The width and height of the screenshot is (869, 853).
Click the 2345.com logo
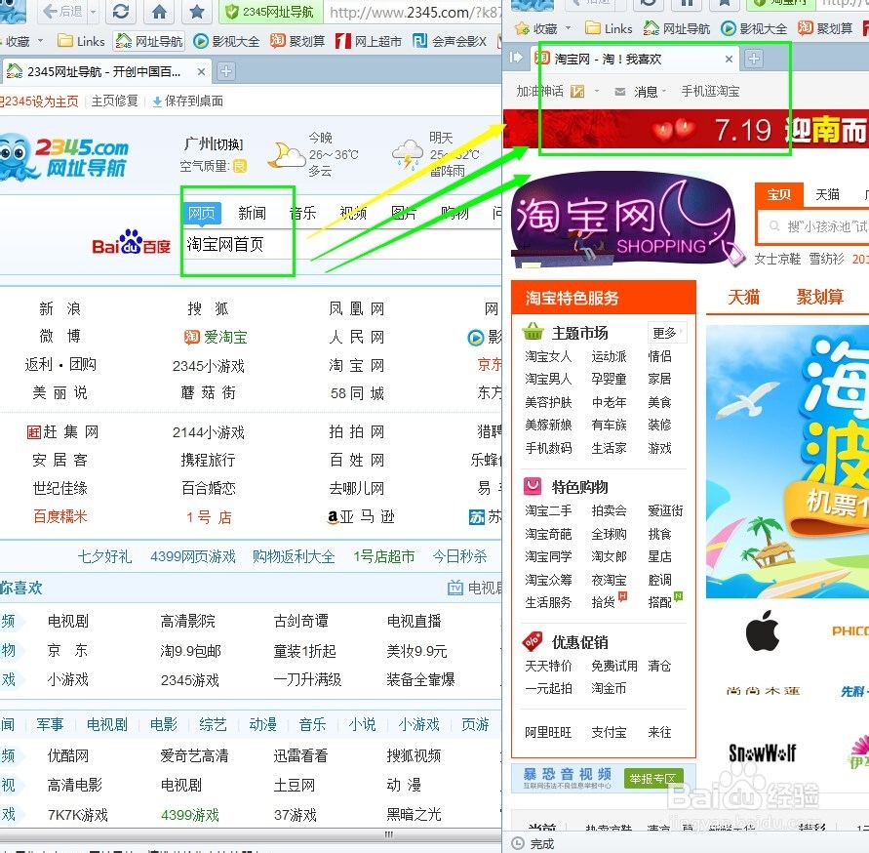63,157
